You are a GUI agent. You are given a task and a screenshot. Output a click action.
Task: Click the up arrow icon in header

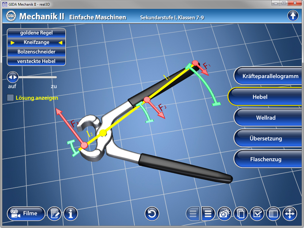coord(293,16)
